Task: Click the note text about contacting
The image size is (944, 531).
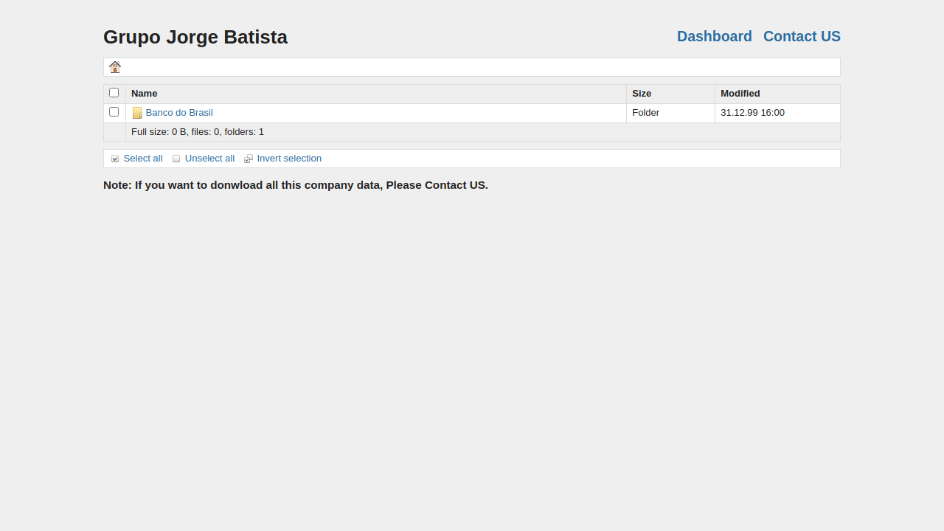Action: pyautogui.click(x=295, y=185)
